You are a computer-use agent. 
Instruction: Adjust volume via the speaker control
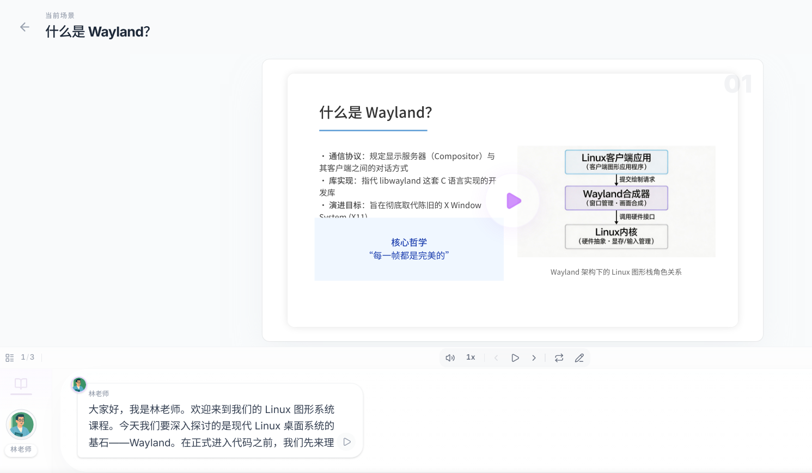[450, 357]
